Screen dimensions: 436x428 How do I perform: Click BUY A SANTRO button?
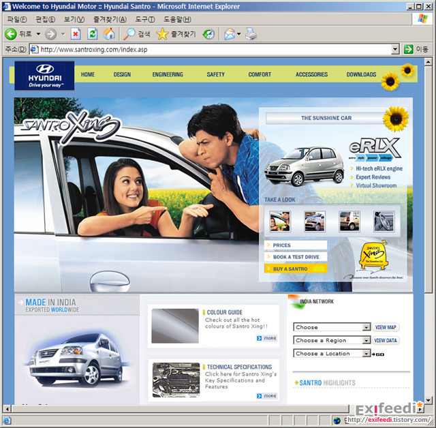(x=296, y=269)
